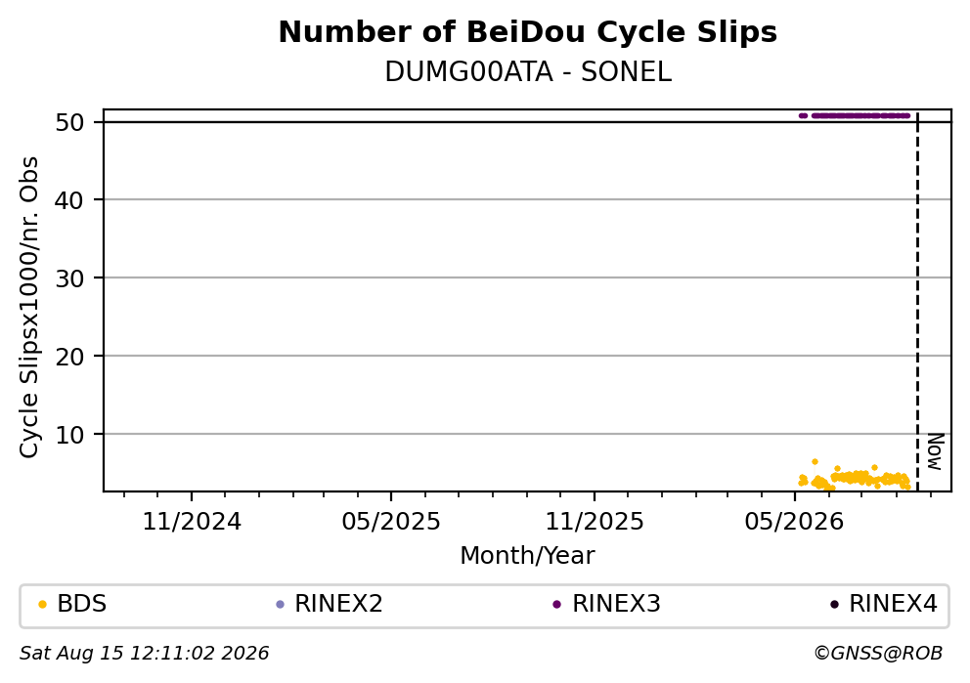Click the ©GNSS@ROB credit text

878,654
